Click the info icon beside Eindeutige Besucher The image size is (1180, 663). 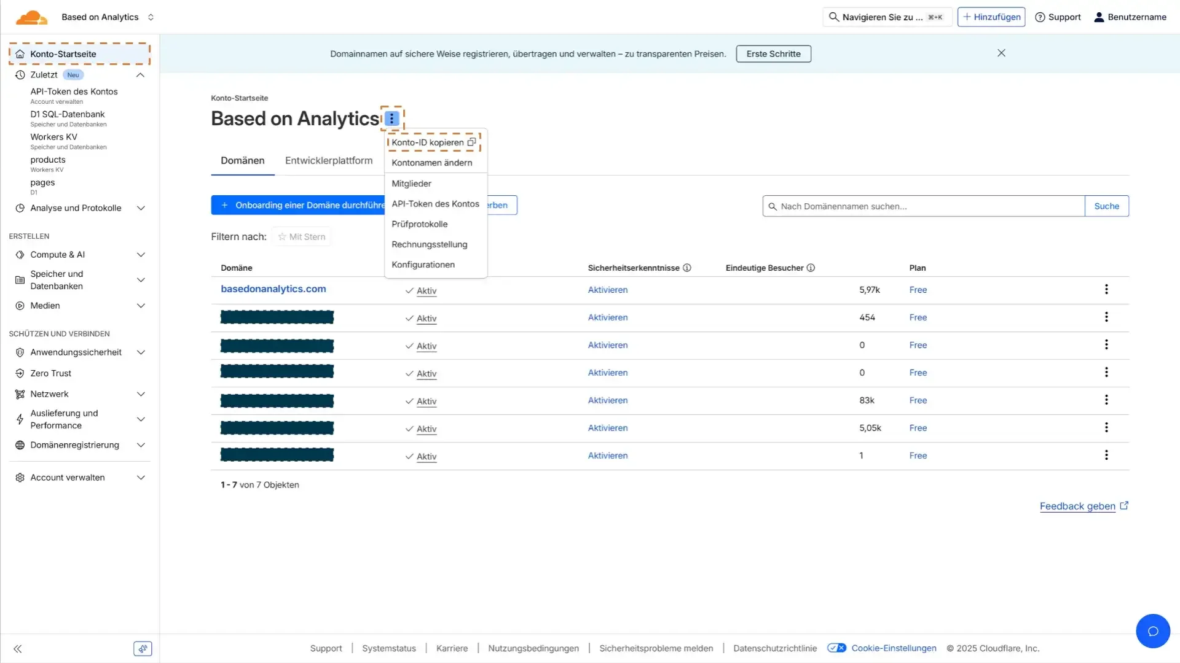coord(811,268)
